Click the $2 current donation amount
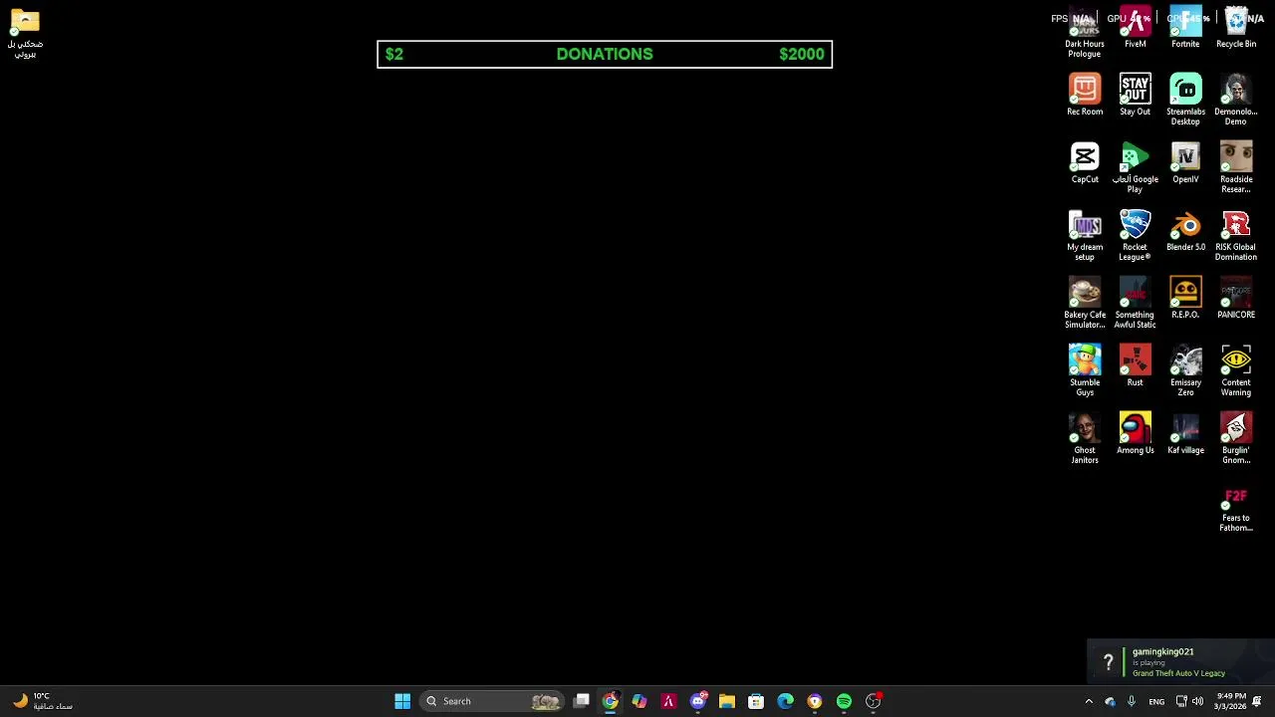This screenshot has height=717, width=1275. (x=394, y=54)
